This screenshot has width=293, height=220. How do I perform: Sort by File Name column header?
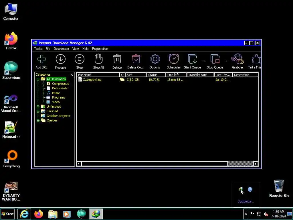[x=98, y=75]
